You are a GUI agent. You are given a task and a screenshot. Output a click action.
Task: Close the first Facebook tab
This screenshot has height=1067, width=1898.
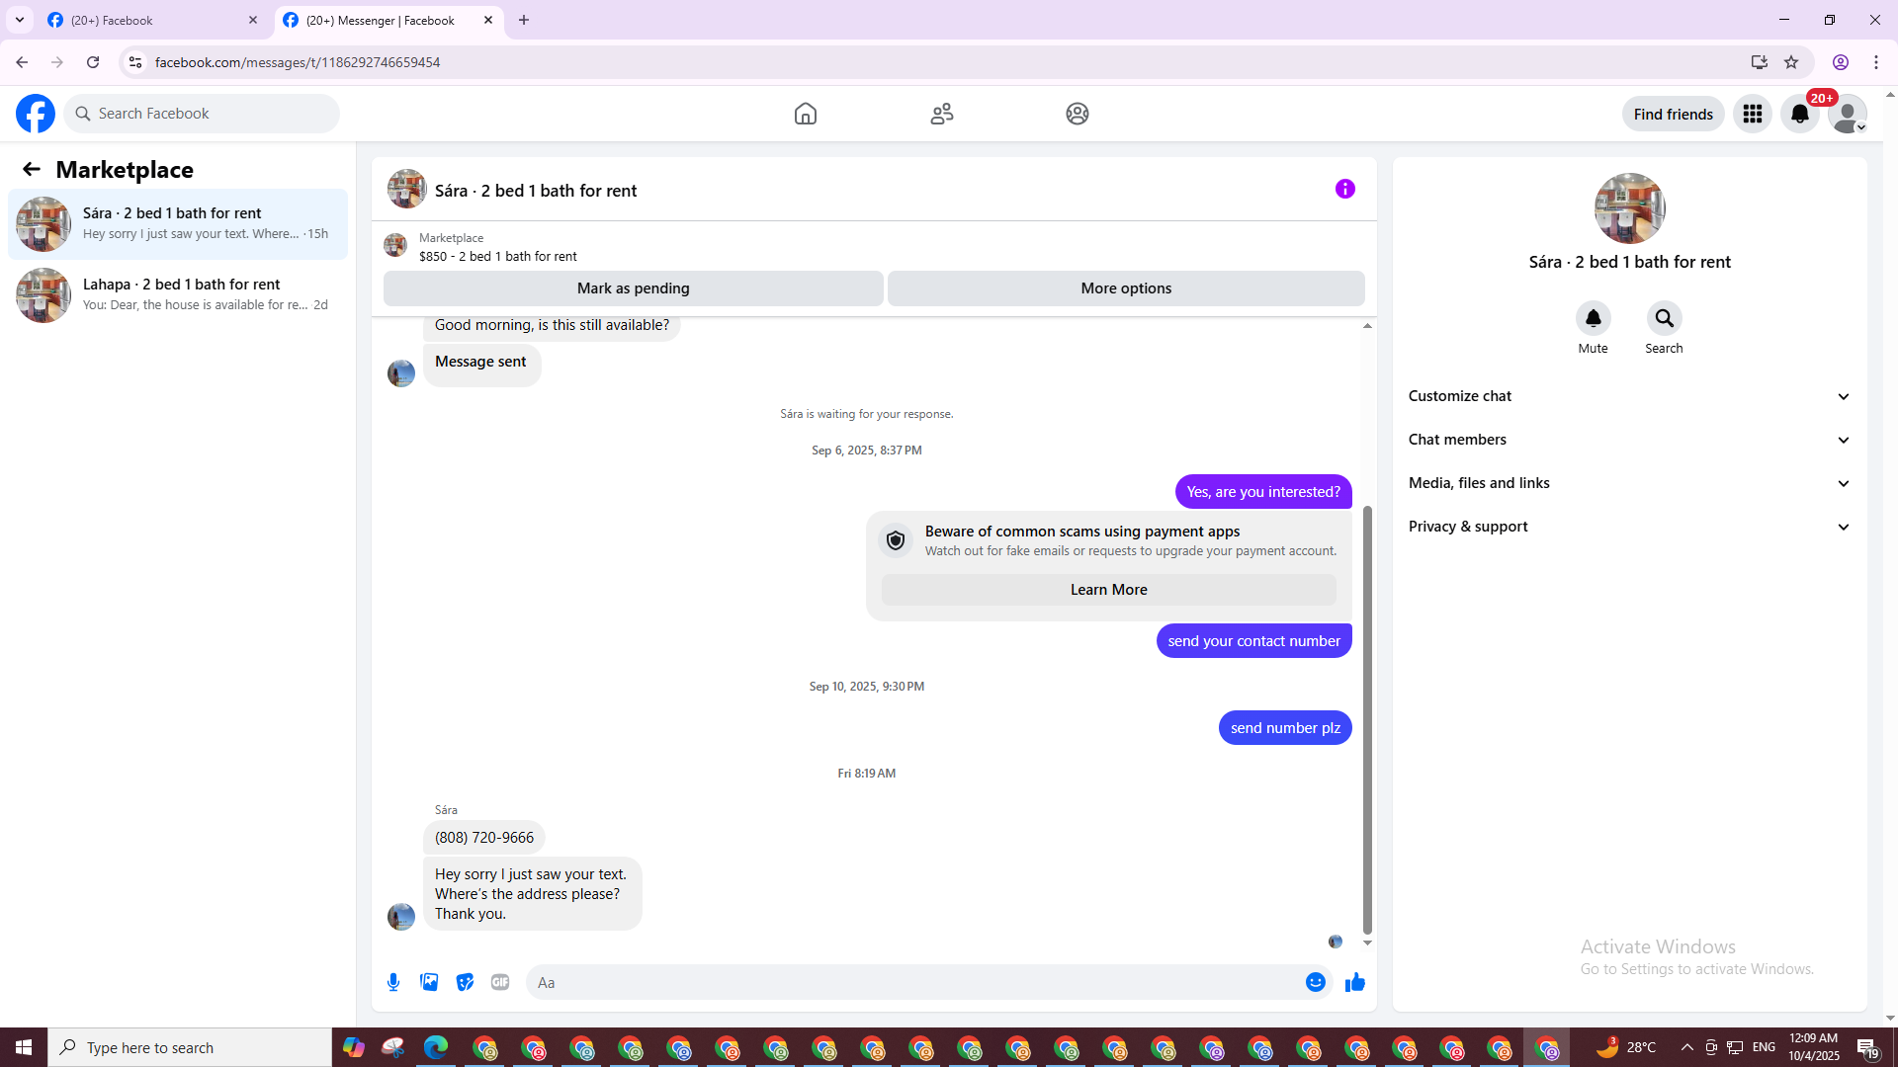tap(253, 20)
